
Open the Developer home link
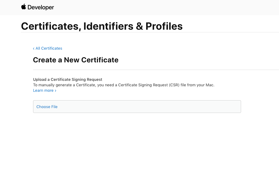point(38,7)
